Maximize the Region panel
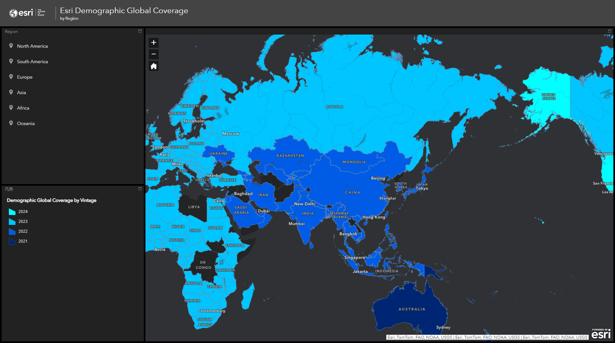615x343 pixels. (x=140, y=31)
